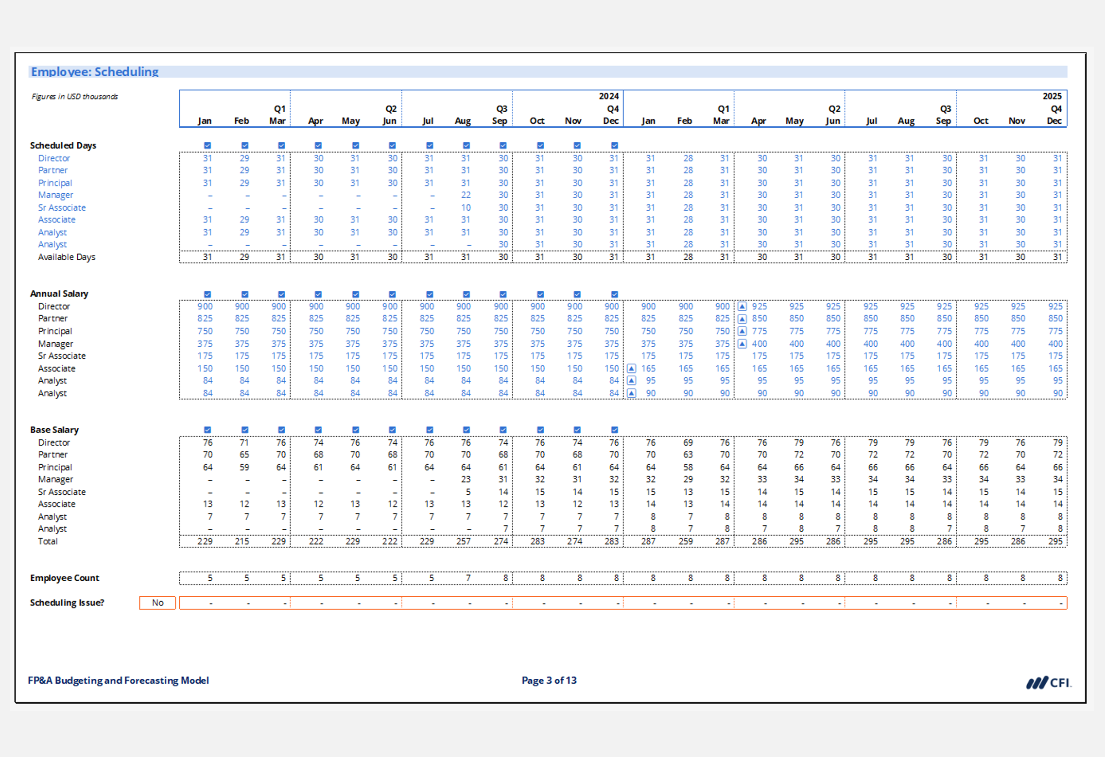The image size is (1105, 757).
Task: Click up-arrow icon beside Manager 400 salary
Action: tap(742, 344)
